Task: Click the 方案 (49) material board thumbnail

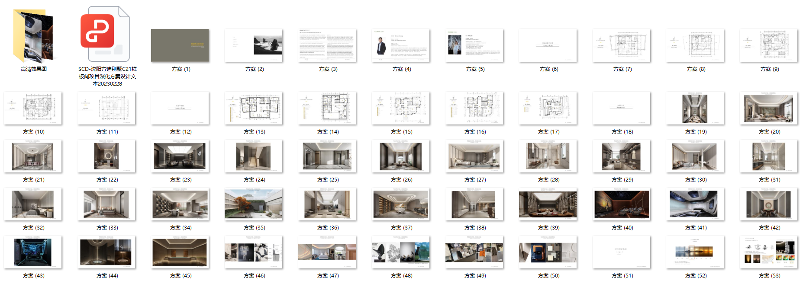Action: pos(474,252)
